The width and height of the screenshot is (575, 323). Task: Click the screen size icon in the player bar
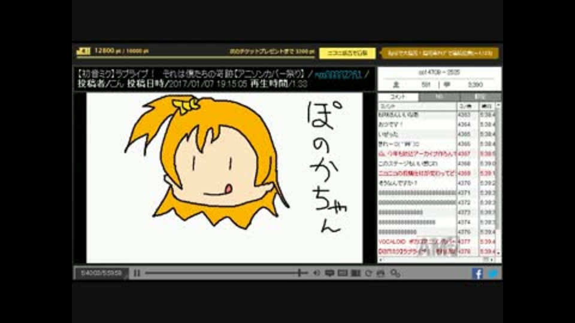[x=343, y=273]
